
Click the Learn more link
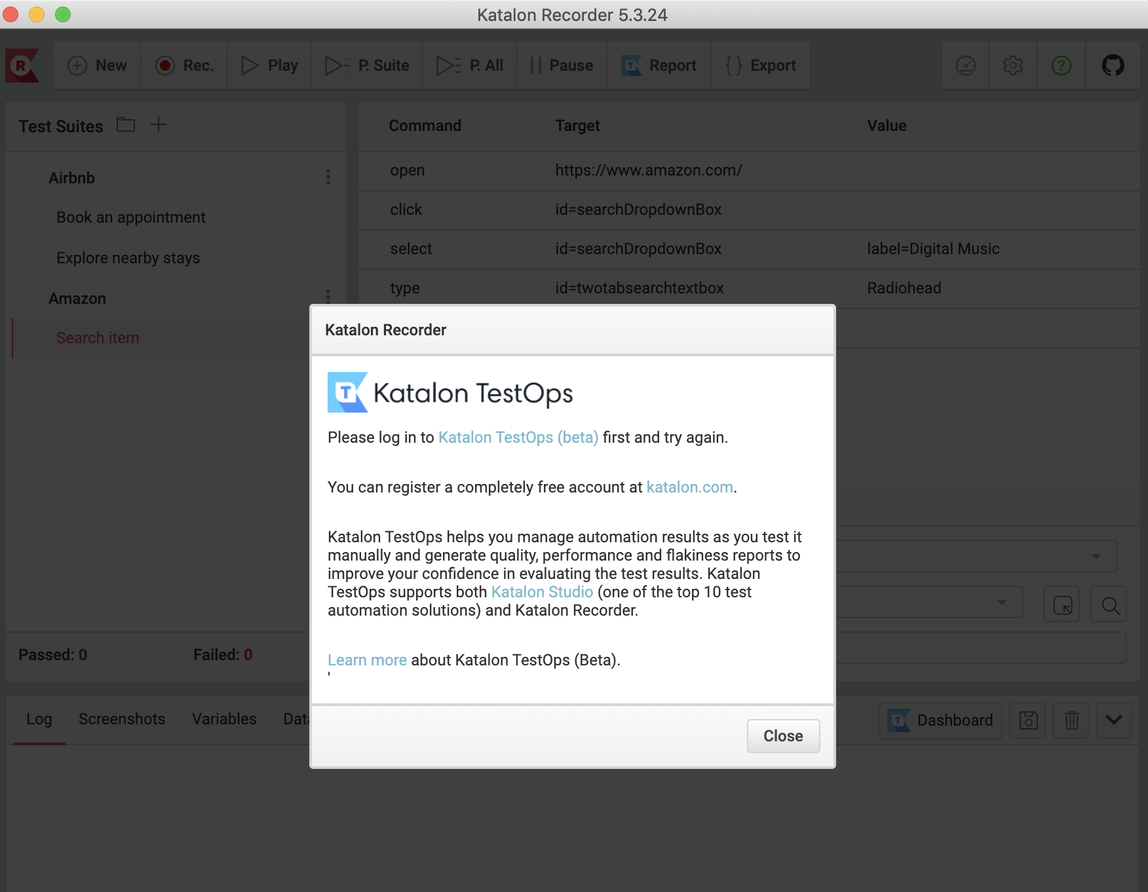point(367,660)
